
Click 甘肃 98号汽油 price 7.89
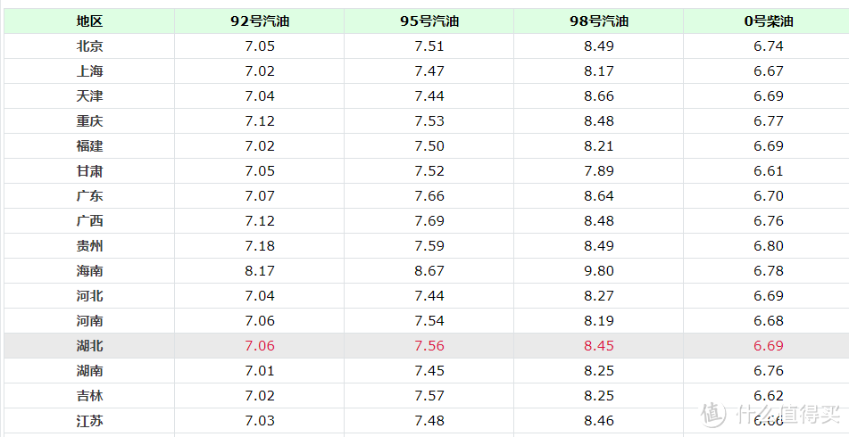tap(599, 171)
